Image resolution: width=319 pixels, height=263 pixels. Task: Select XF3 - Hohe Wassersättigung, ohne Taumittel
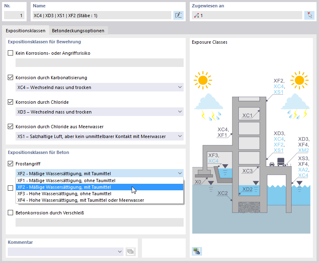[x=99, y=194]
